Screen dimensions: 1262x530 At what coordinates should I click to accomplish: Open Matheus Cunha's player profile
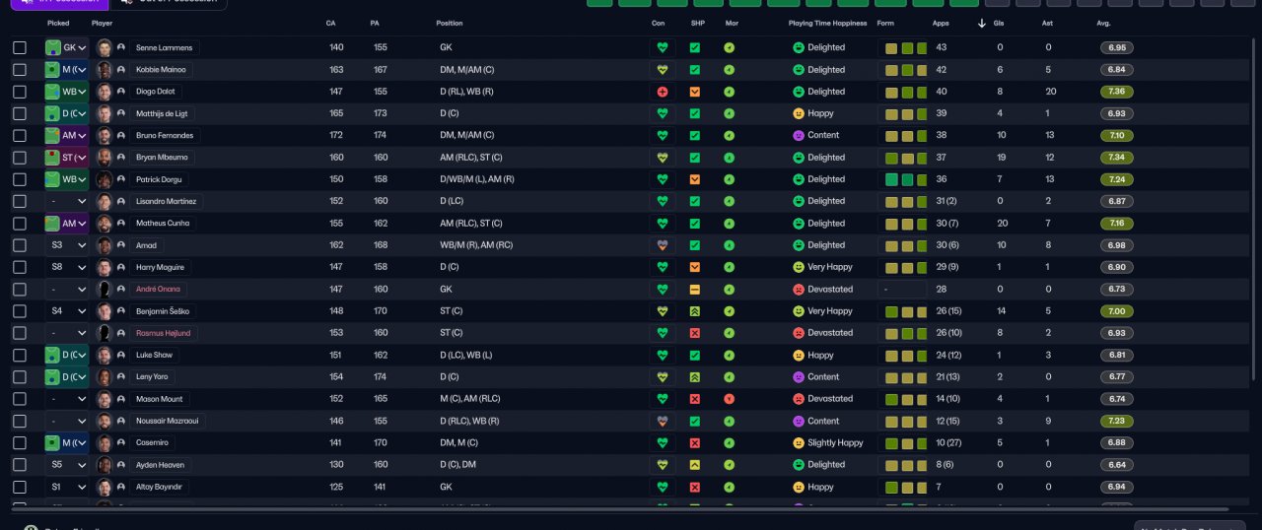(165, 224)
